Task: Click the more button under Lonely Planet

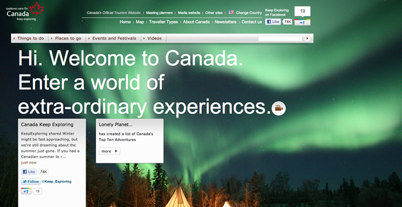Action: (109, 151)
